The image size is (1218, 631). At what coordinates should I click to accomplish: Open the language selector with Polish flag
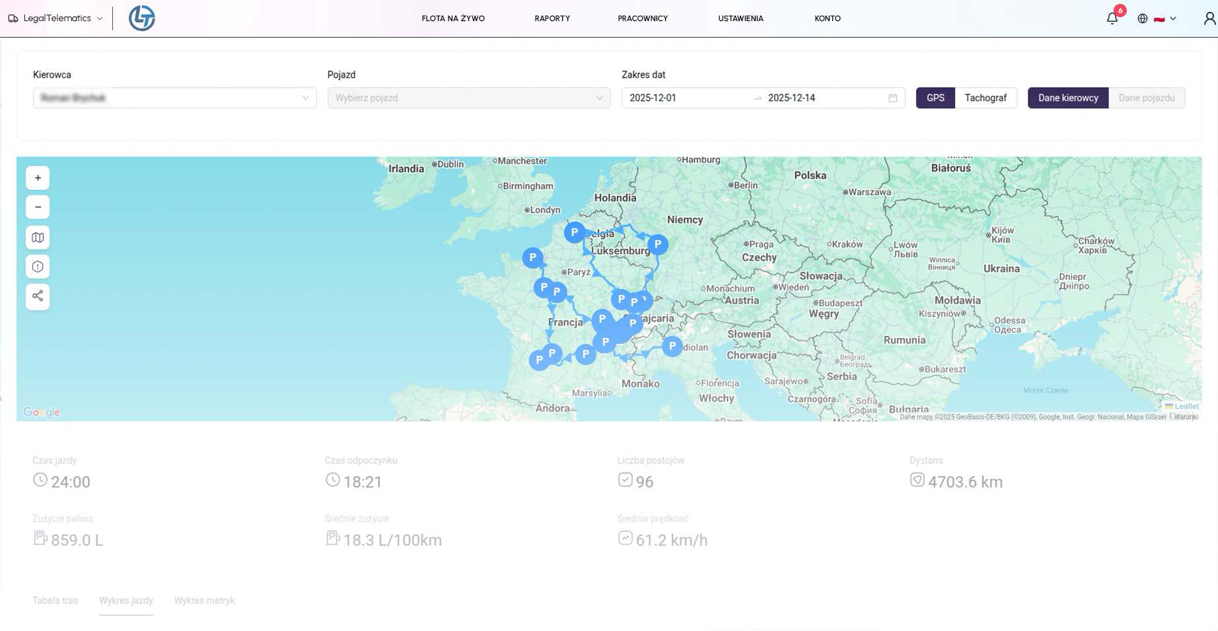1158,18
